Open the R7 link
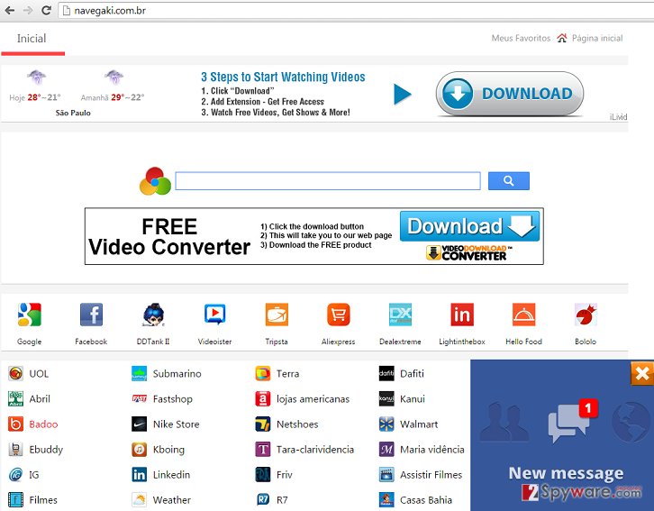The height and width of the screenshot is (511, 654). 282,500
